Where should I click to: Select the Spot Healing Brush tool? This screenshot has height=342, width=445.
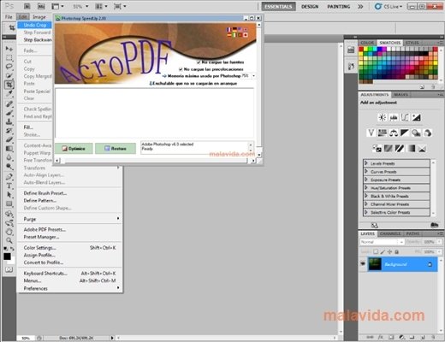(9, 103)
